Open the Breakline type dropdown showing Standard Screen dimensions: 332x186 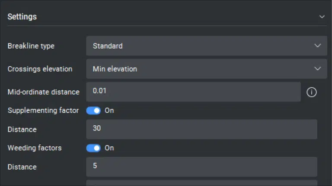[x=206, y=46]
